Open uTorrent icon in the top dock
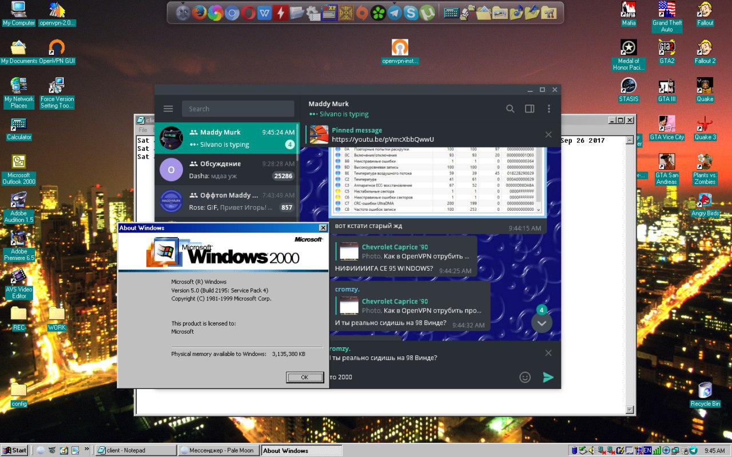732x457 pixels. (x=427, y=12)
